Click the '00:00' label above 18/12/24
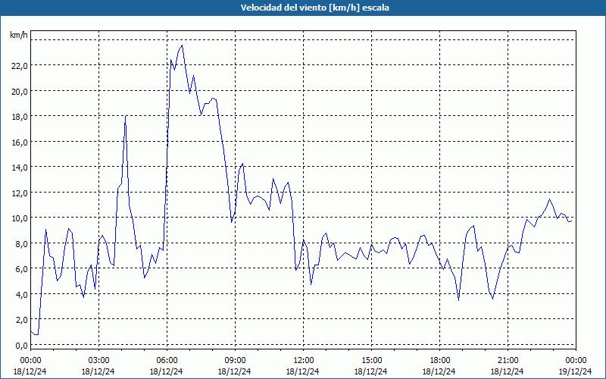The height and width of the screenshot is (379, 606). click(30, 361)
